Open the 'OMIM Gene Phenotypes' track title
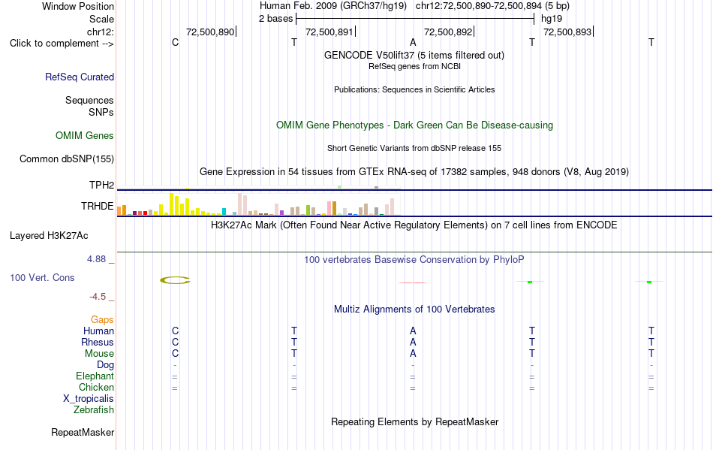The height and width of the screenshot is (450, 713). click(415, 125)
